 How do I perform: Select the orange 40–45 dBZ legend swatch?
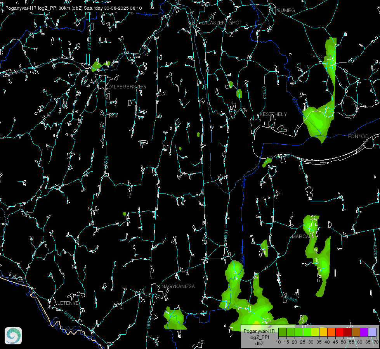(331, 332)
